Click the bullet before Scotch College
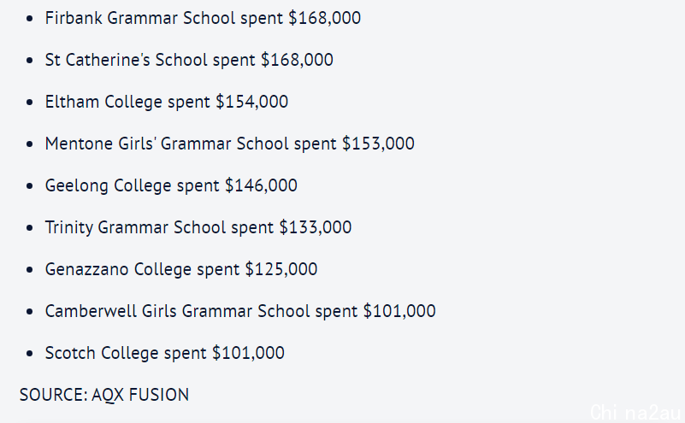 pyautogui.click(x=29, y=354)
